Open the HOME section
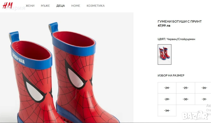This screenshot has width=211, height=123. pos(76,6)
